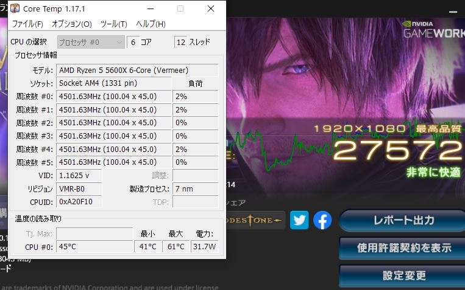This screenshot has height=290, width=465.
Task: Select the 周波数 #3 frequency value
Action: click(113, 136)
